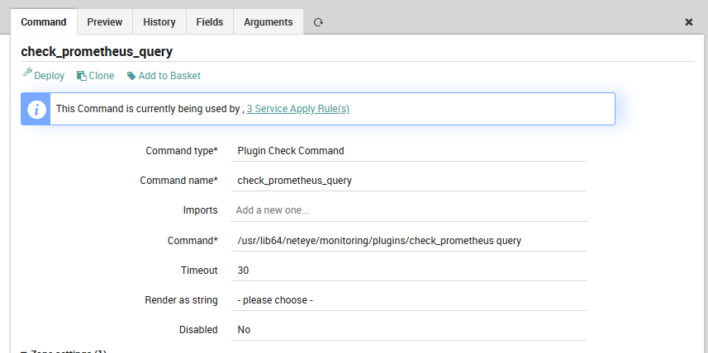Focus the Imports 'Add a new one' field

point(409,210)
